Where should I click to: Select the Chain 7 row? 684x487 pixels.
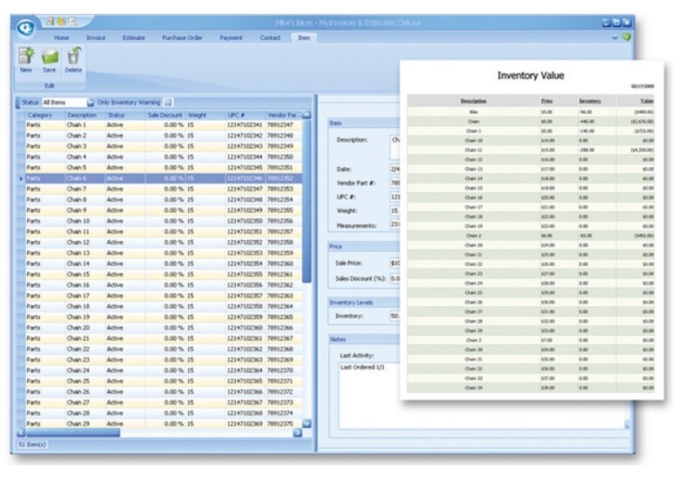[164, 189]
